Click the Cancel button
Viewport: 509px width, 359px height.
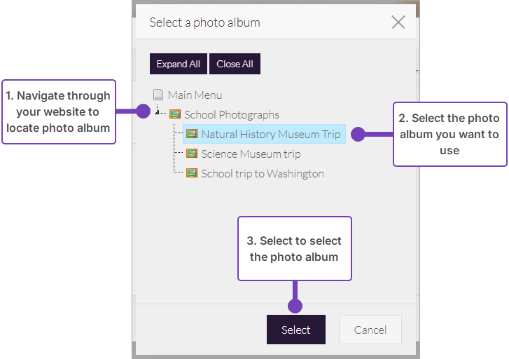pyautogui.click(x=370, y=330)
